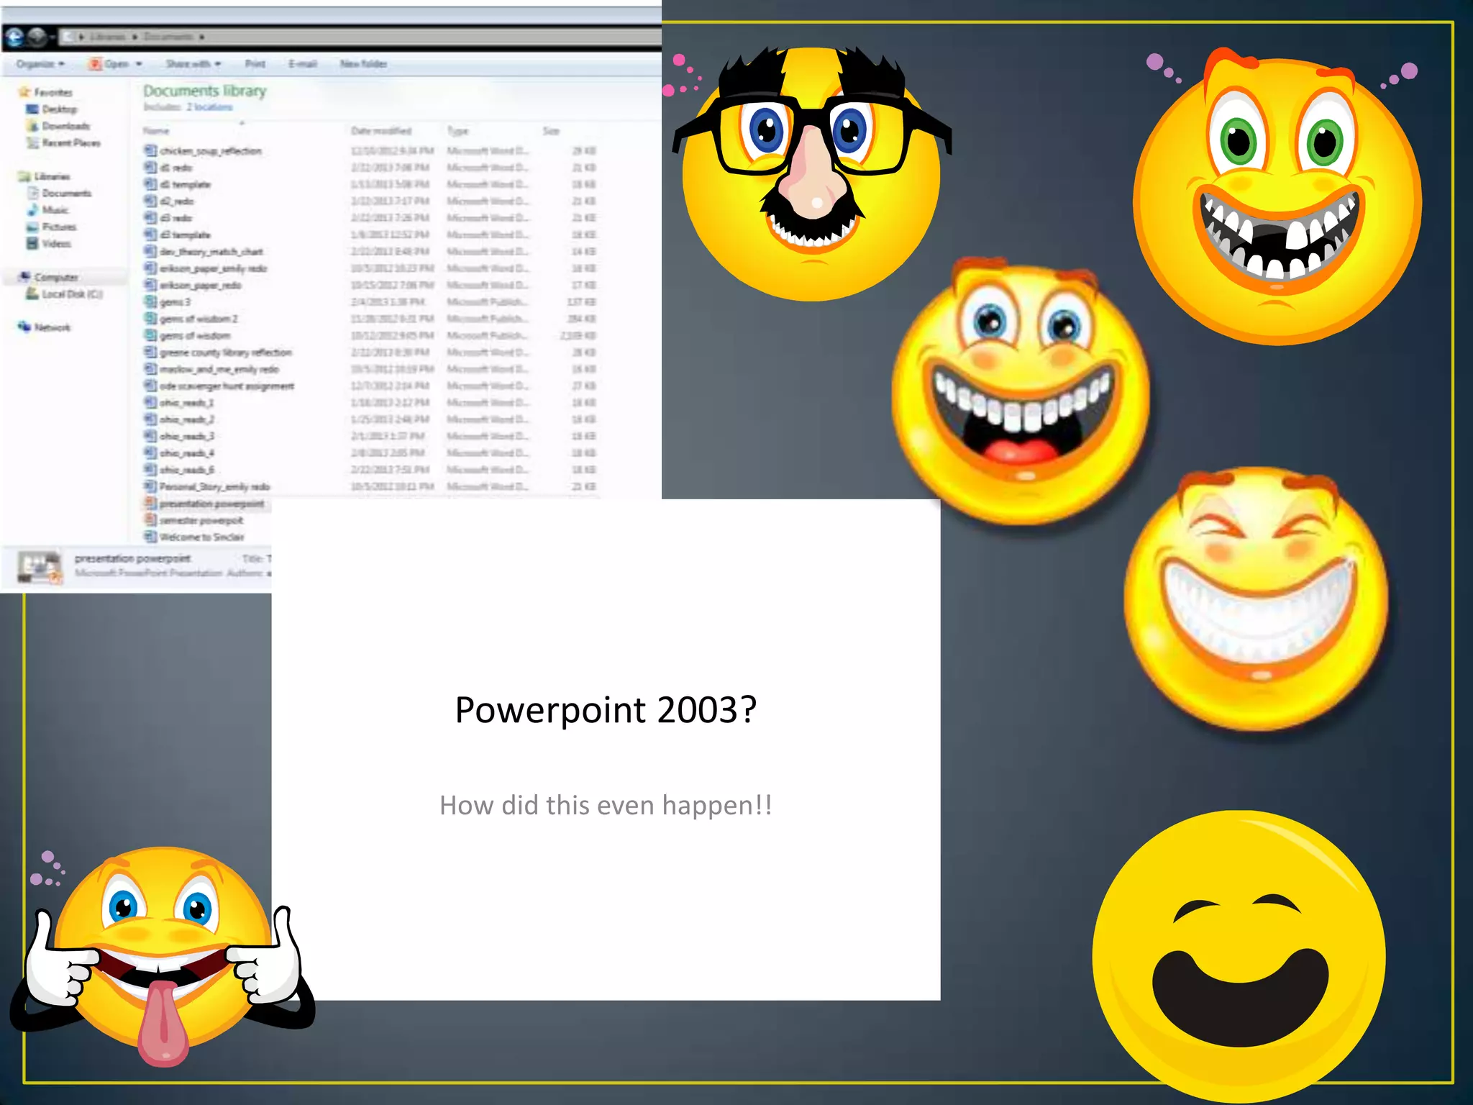The image size is (1473, 1105).
Task: Select Desktop icon under Favorites
Action: pos(32,109)
